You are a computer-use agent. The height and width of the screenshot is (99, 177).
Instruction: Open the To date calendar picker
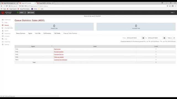(x=164, y=38)
